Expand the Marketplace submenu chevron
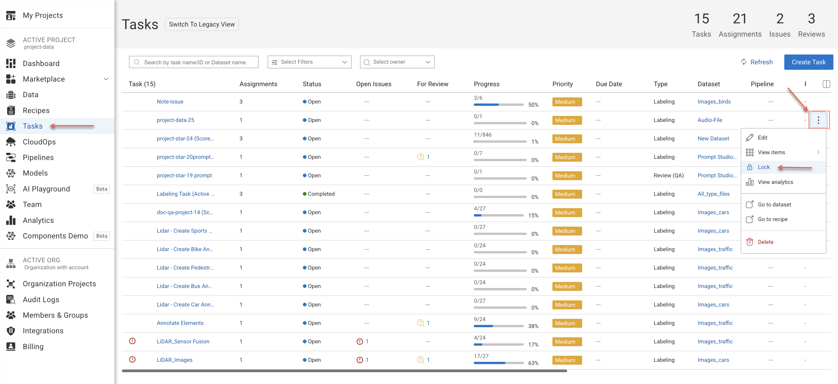This screenshot has height=384, width=838. click(106, 79)
